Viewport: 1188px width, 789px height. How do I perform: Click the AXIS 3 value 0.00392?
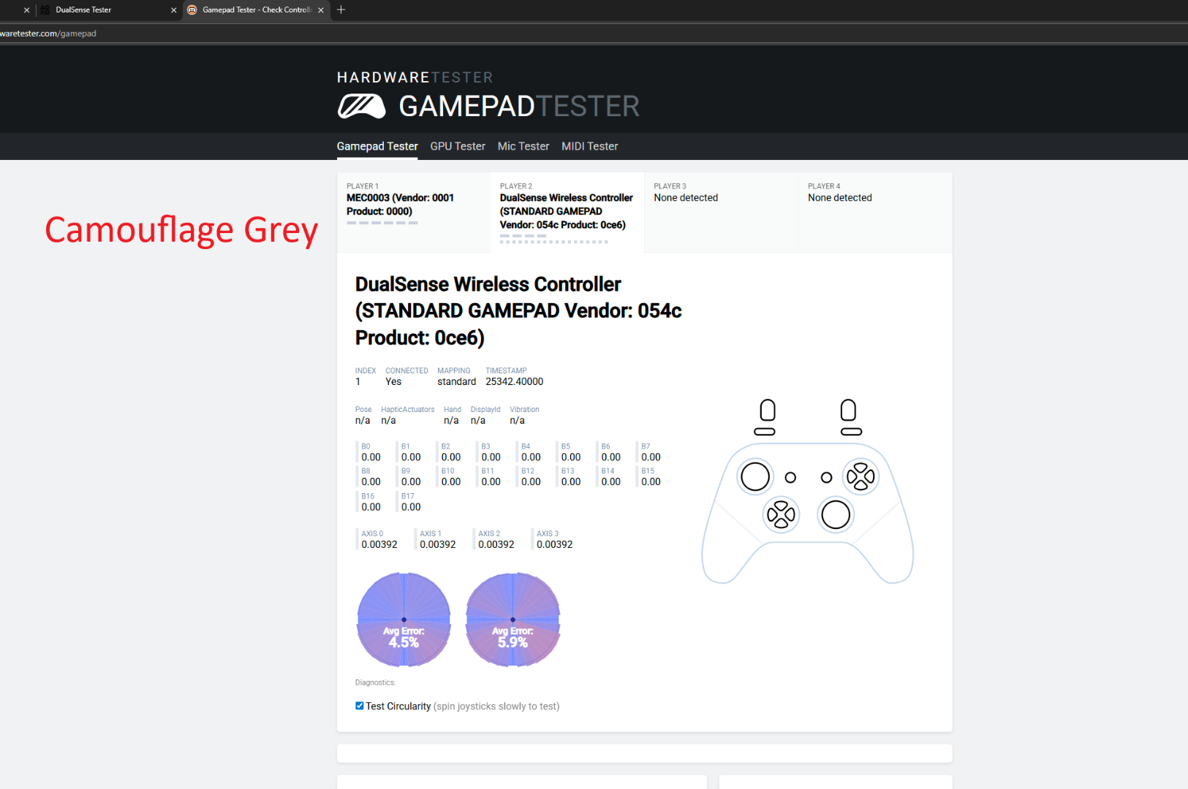click(555, 545)
